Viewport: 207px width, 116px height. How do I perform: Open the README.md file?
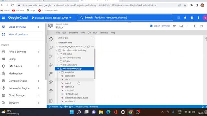click(x=71, y=94)
